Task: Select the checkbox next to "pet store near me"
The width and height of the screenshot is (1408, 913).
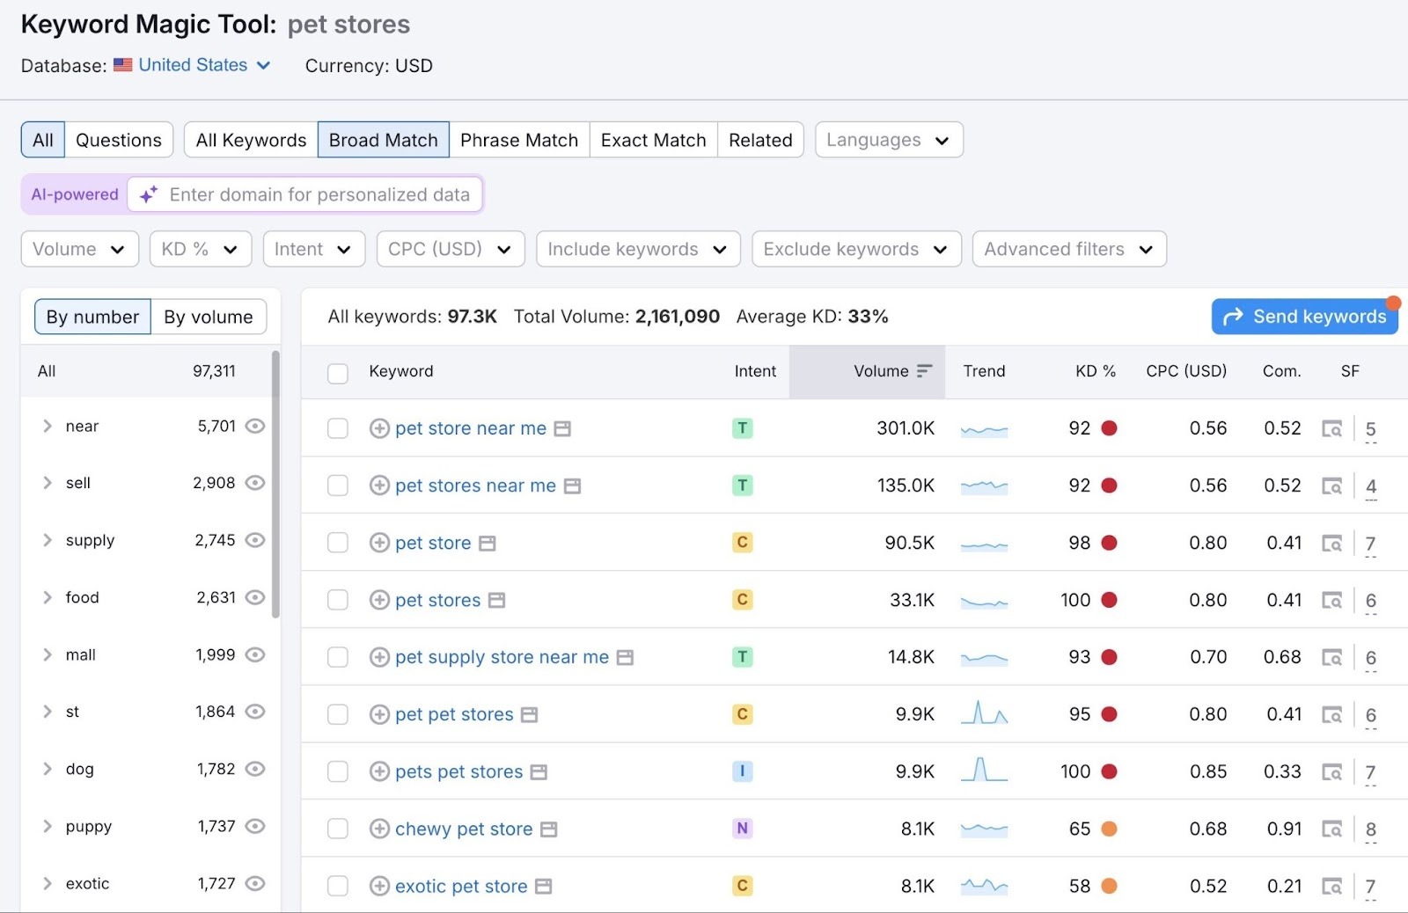Action: (337, 428)
